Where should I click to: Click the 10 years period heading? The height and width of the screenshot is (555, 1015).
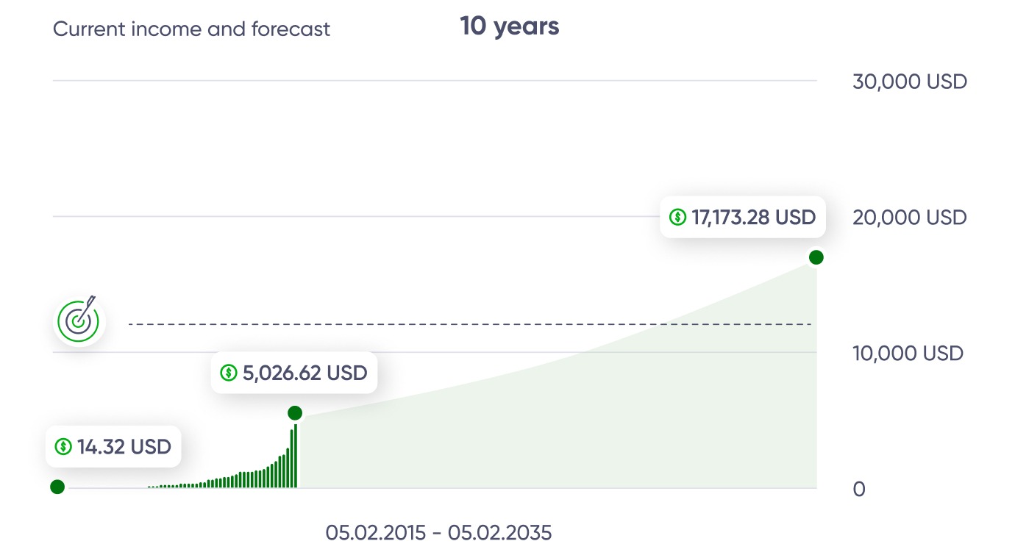click(510, 27)
